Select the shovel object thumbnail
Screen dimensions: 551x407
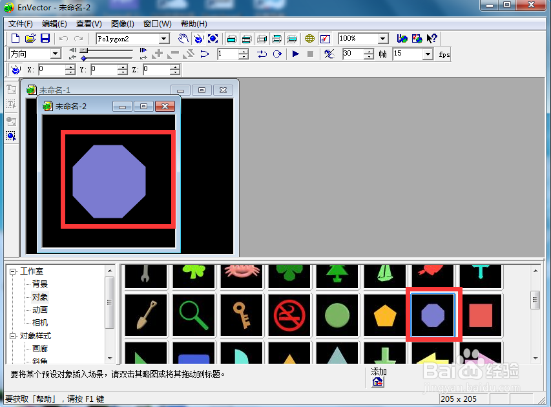[x=146, y=315]
